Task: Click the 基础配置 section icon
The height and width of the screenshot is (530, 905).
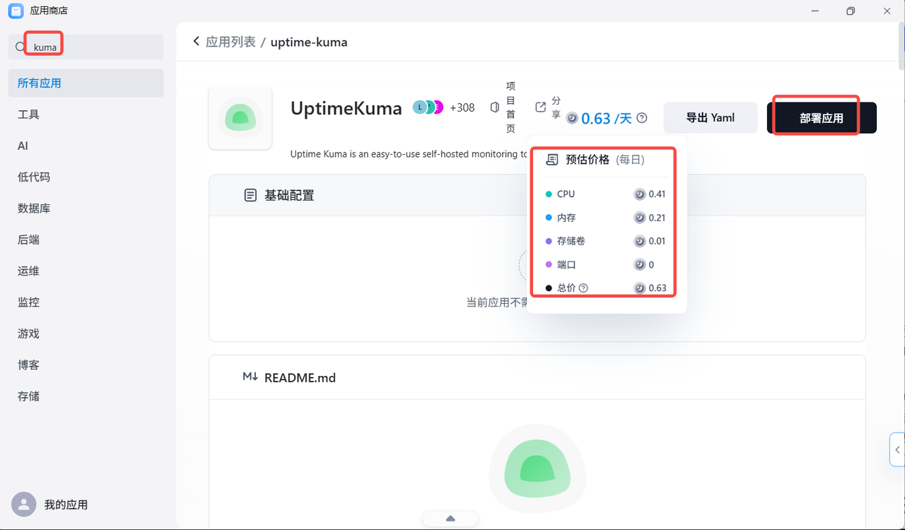Action: (250, 195)
